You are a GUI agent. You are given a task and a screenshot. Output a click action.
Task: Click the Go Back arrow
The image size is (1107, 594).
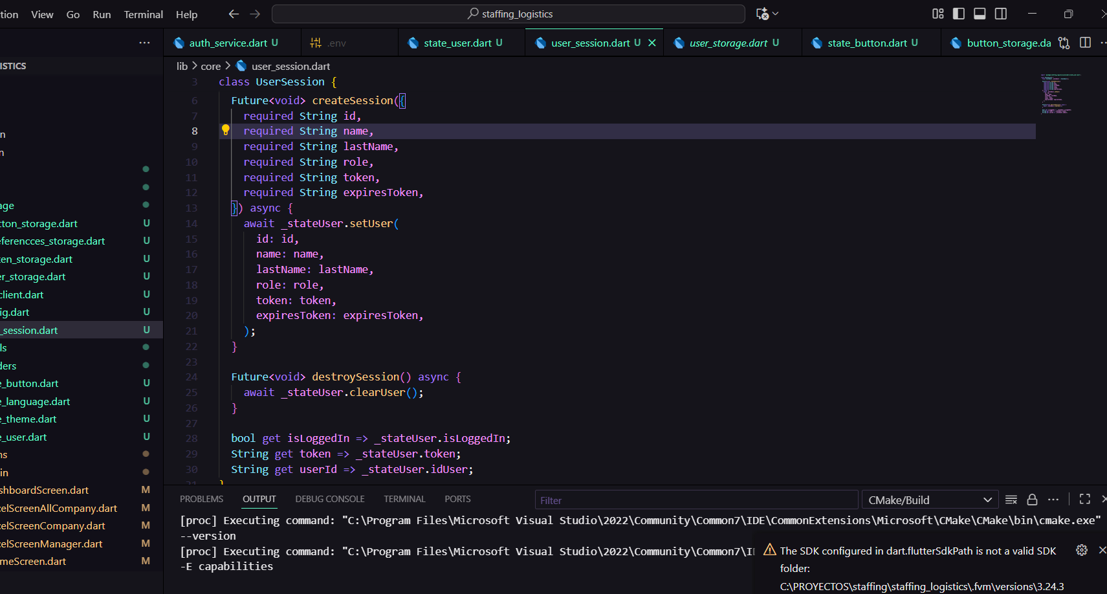click(x=234, y=14)
